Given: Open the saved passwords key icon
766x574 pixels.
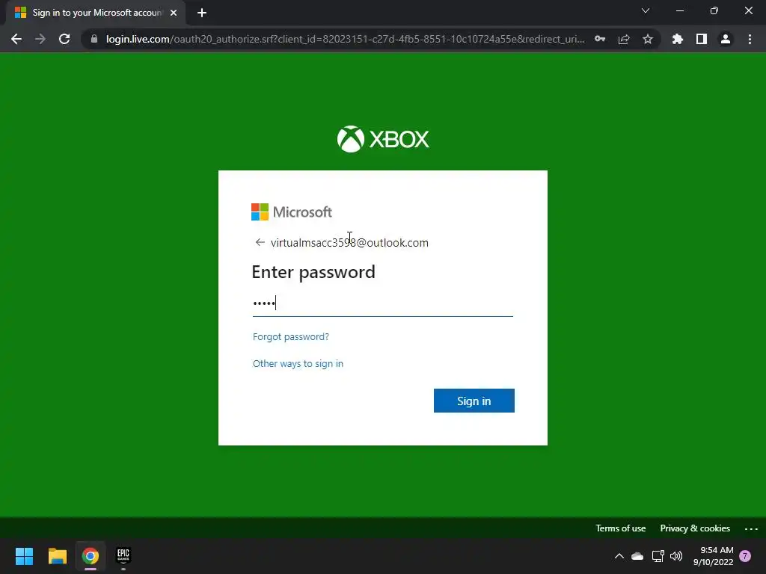Looking at the screenshot, I should coord(600,39).
